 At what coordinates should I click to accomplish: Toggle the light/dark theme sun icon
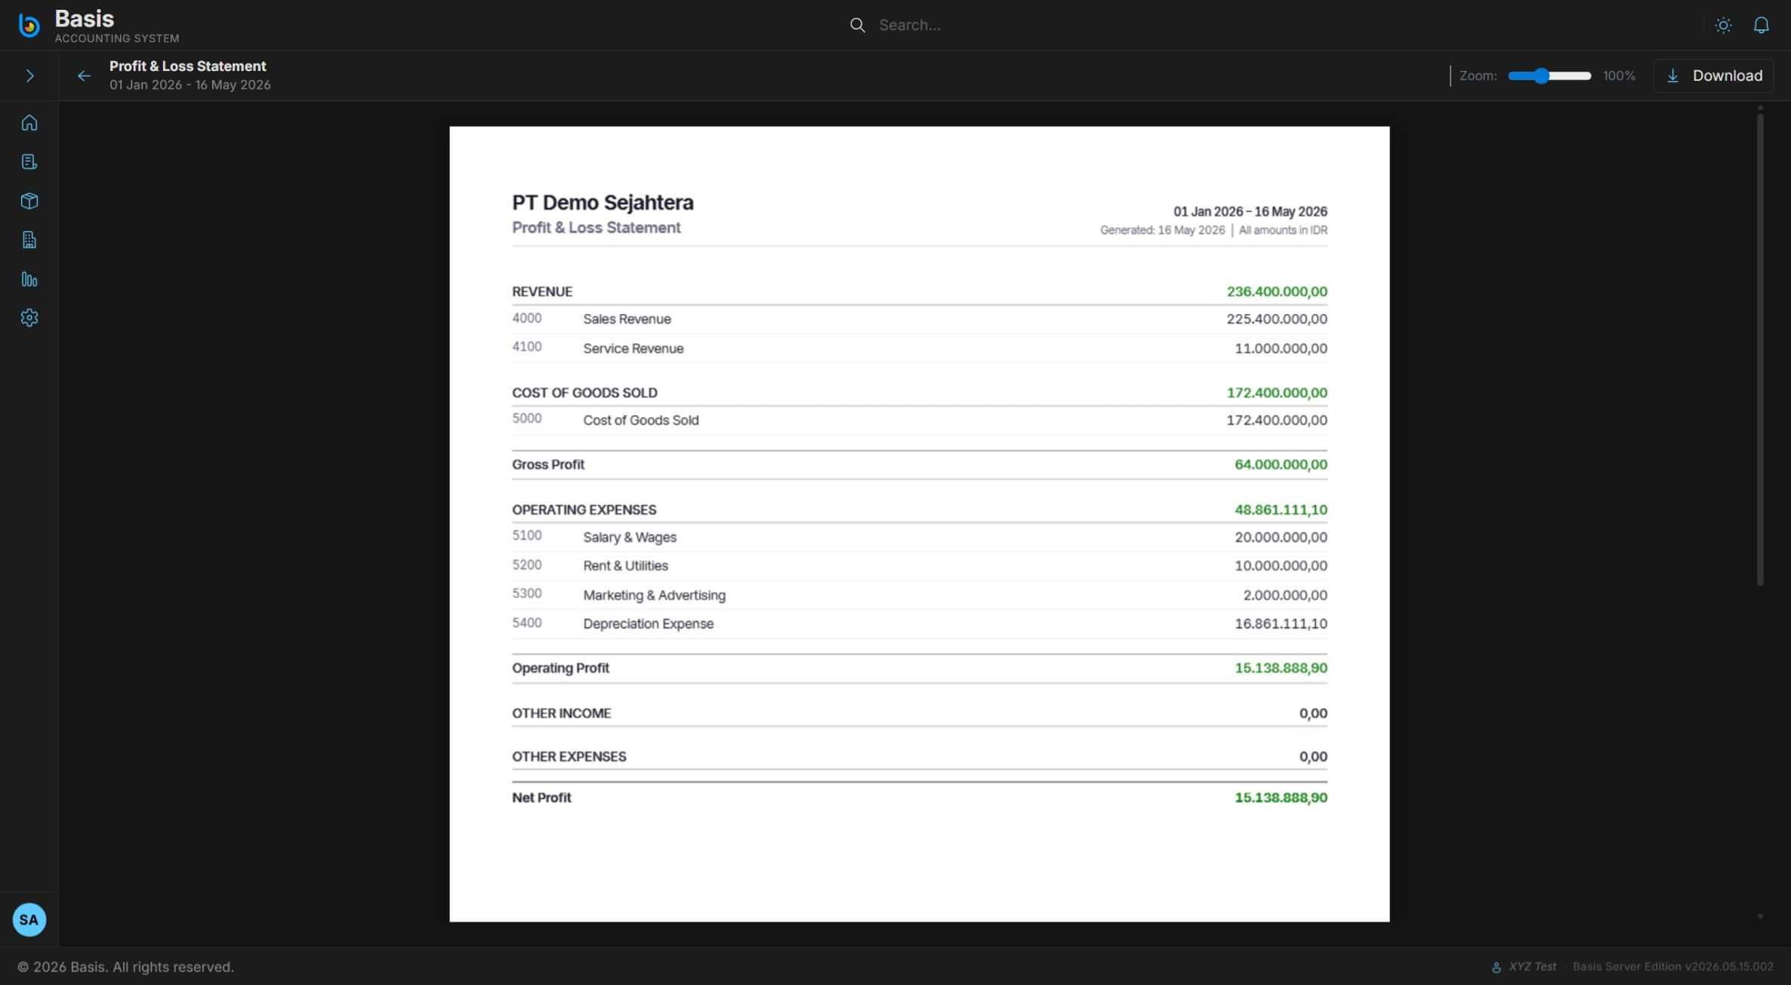pyautogui.click(x=1723, y=25)
